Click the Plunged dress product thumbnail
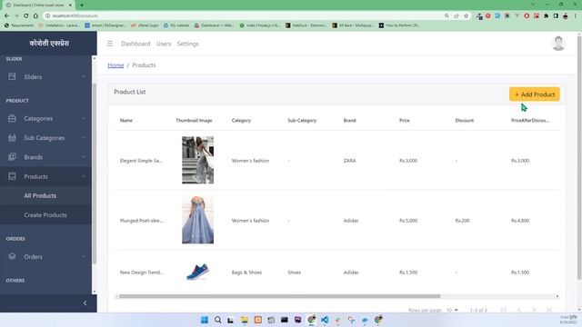Viewport: 582px width, 327px height. point(197,220)
